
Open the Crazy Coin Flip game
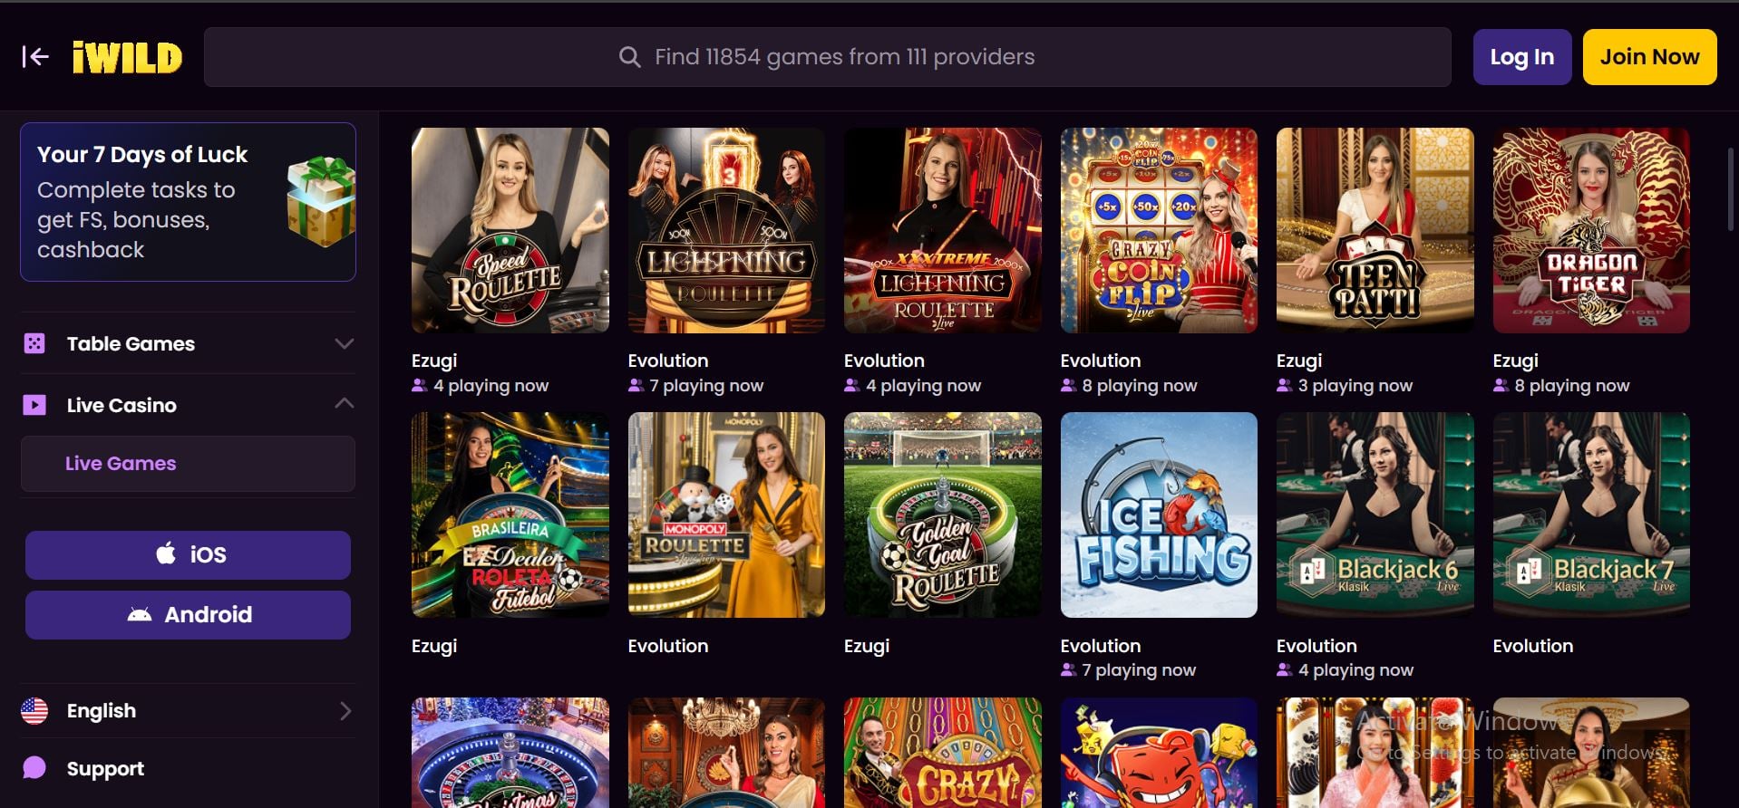1159,230
